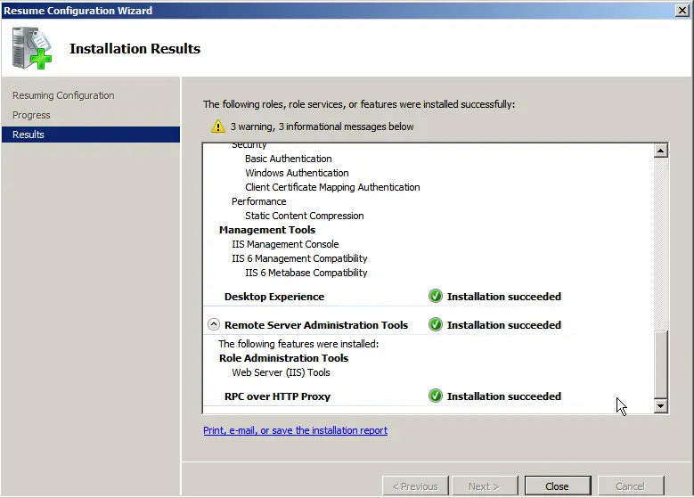The width and height of the screenshot is (694, 498).
Task: Click Remote Server Administration Tools success checkmark
Action: click(436, 325)
